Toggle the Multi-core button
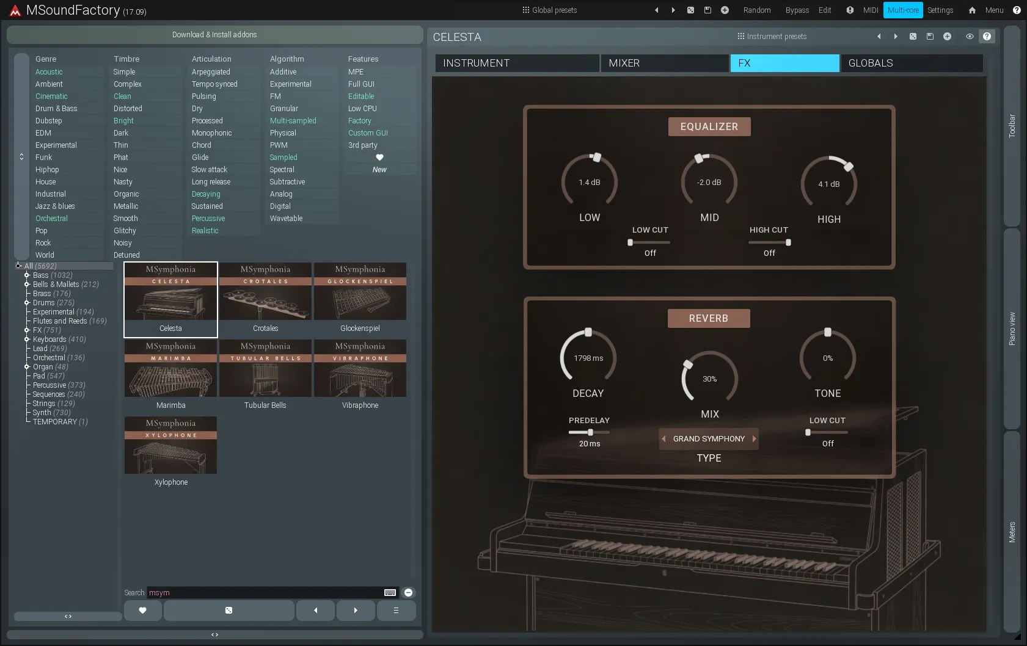 903,10
